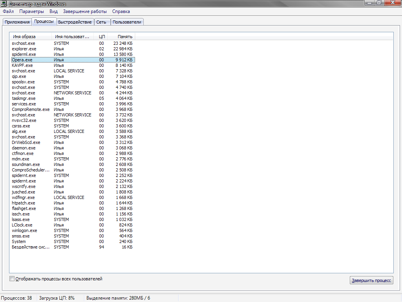Switch to the 'Пользователи' tab
This screenshot has width=402, height=302.
(x=127, y=22)
